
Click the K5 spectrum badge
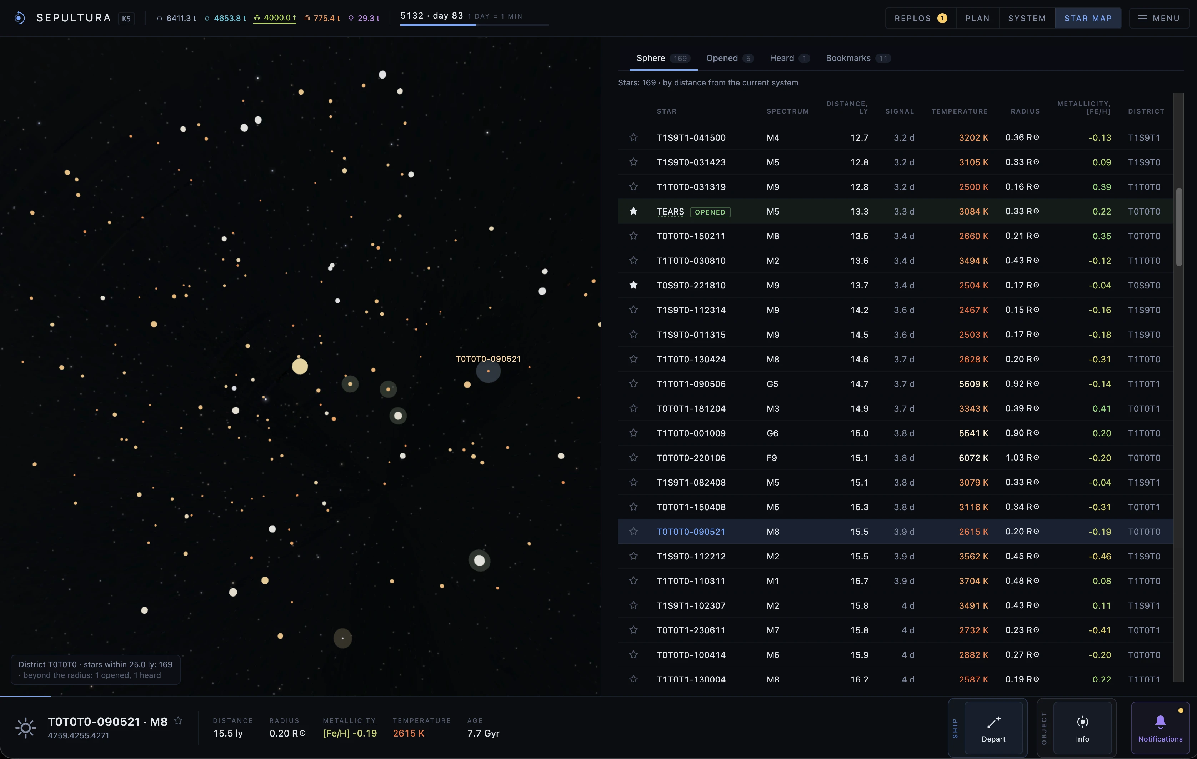tap(126, 19)
